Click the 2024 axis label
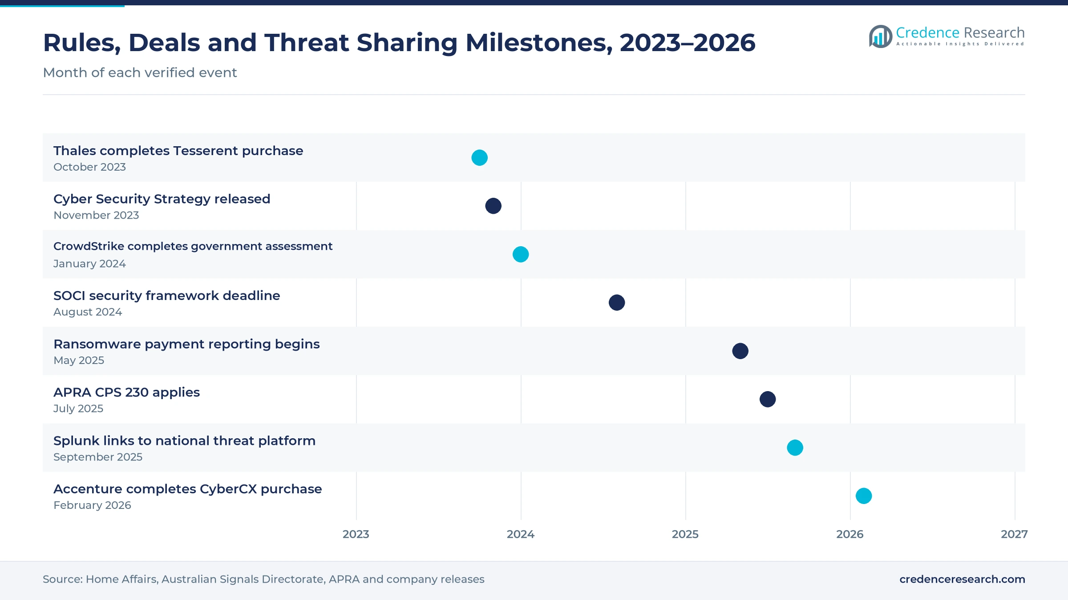 (x=521, y=534)
